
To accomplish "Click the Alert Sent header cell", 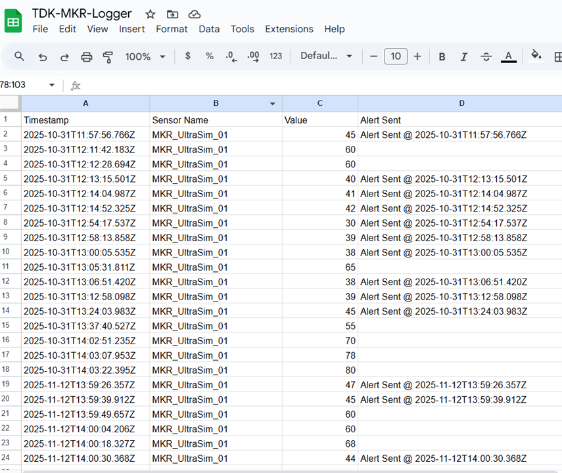I will click(460, 120).
